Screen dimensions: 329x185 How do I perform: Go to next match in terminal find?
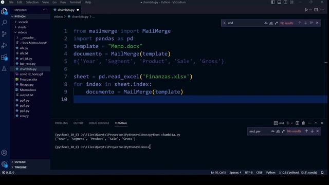[312, 131]
